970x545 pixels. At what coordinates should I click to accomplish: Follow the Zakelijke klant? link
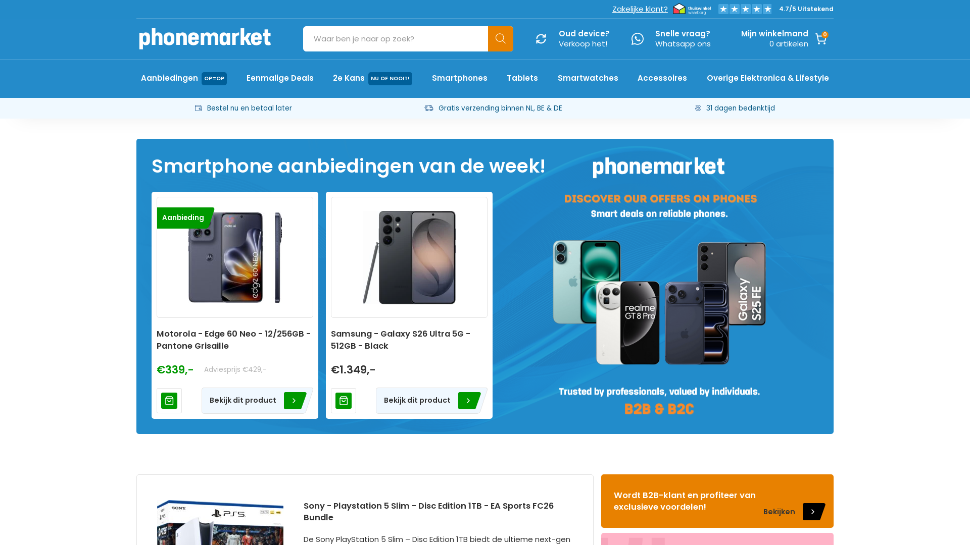pos(640,9)
